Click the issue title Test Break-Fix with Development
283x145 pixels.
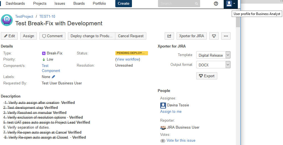click(59, 23)
